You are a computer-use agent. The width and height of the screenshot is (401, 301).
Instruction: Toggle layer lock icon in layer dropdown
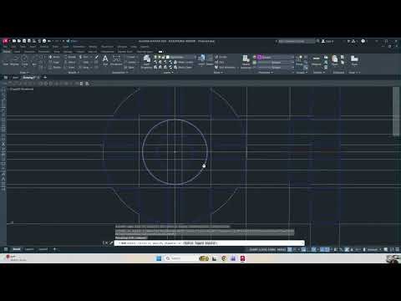(x=164, y=57)
